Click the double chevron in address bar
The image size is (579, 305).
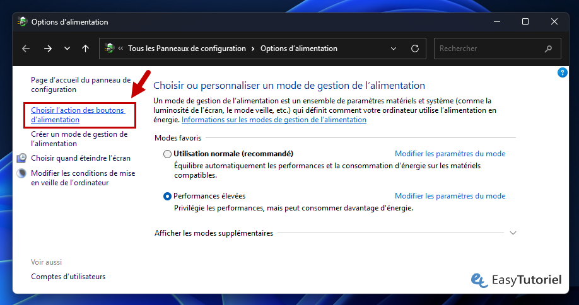pyautogui.click(x=120, y=48)
